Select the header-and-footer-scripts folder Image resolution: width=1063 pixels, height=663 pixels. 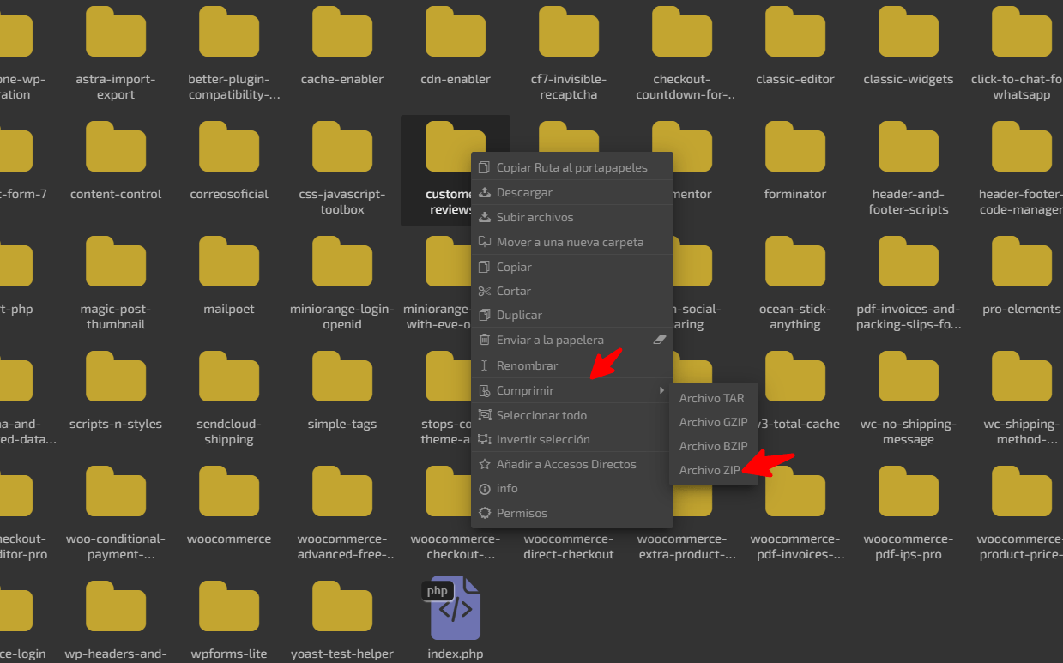[909, 168]
